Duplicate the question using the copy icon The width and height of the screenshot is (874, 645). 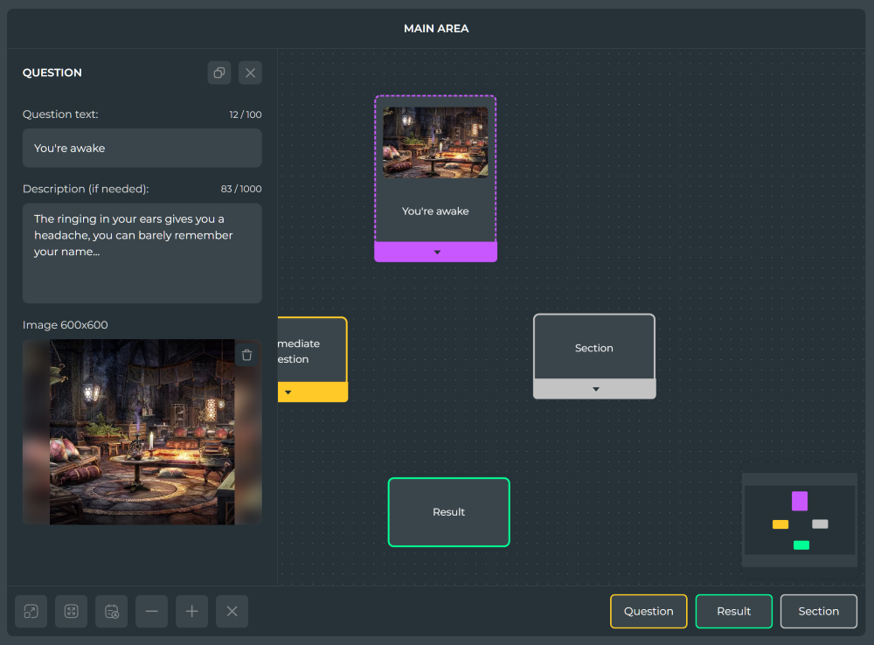coord(219,73)
